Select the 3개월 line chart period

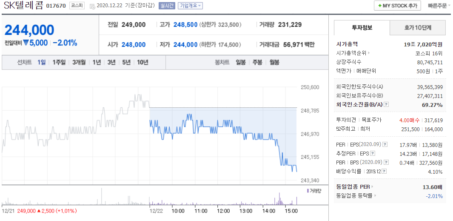pyautogui.click(x=79, y=62)
